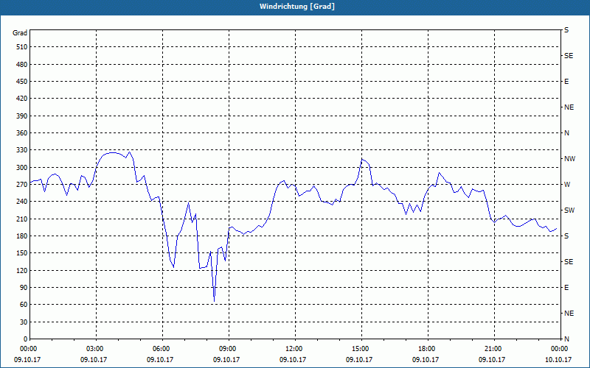Click the NW compass label on the right axis
The image size is (590, 368).
(x=570, y=159)
